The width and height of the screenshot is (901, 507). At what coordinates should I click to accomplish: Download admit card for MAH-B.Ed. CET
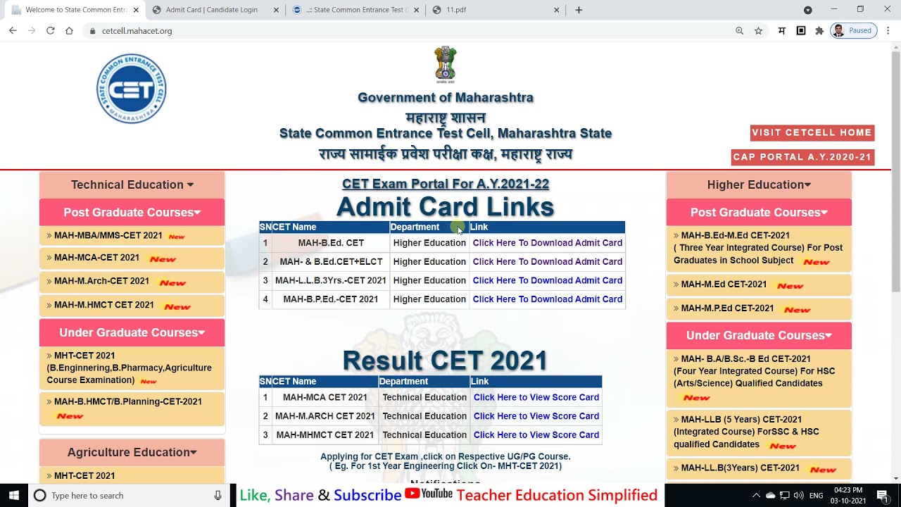point(547,243)
